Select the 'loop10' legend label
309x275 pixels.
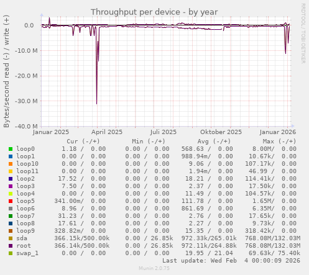pos(27,164)
